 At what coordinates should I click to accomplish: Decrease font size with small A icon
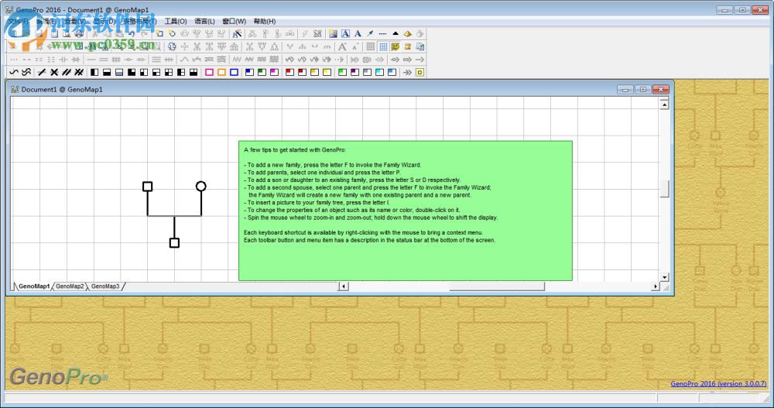tap(355, 46)
